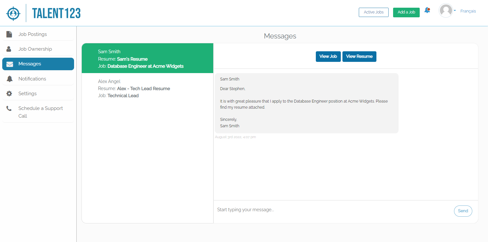
Task: Open Schedule a Support Call from sidebar
Action: 40,112
